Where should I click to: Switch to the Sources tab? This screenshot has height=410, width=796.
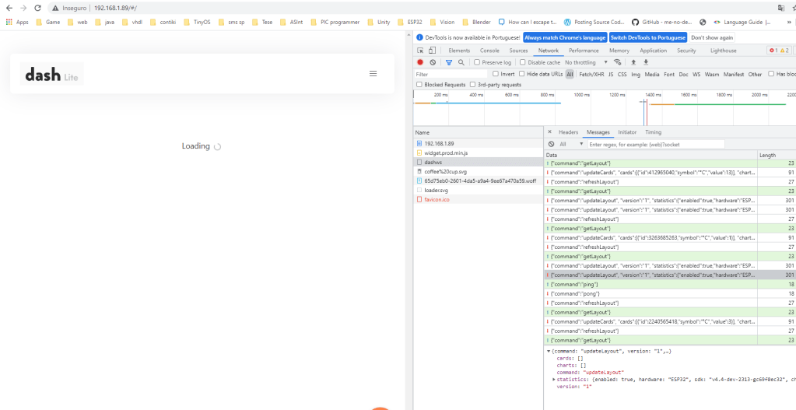[x=518, y=51]
